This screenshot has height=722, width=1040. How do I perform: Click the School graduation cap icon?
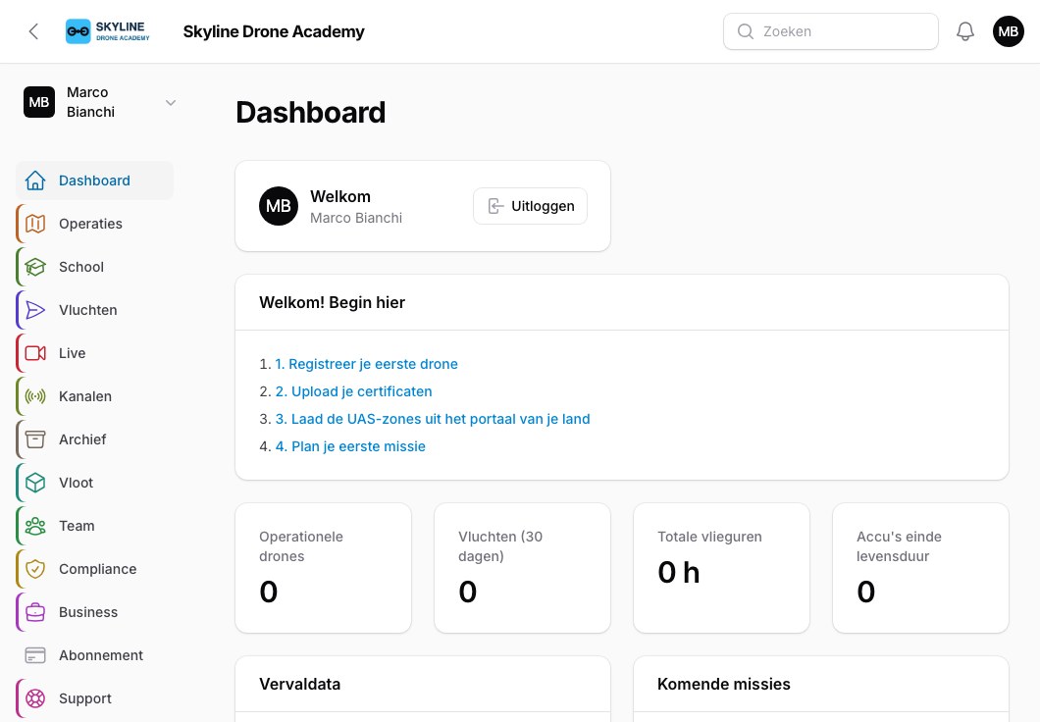[x=35, y=267]
